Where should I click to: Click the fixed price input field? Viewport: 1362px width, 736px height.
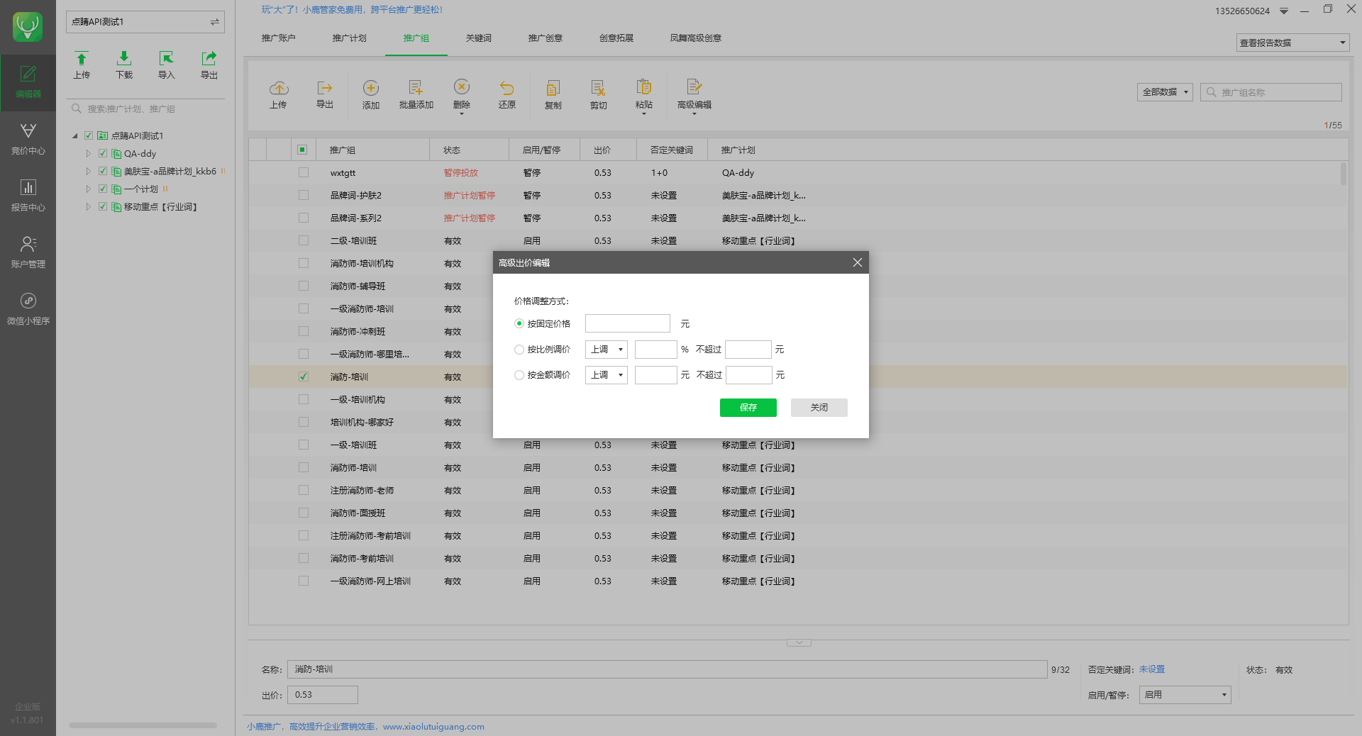[x=627, y=323]
